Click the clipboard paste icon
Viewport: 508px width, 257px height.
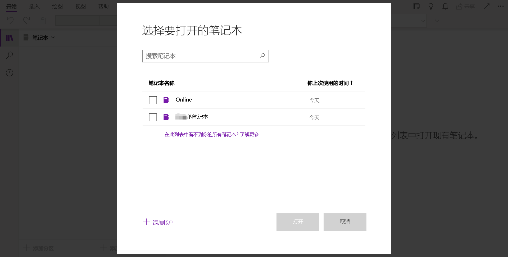pos(43,20)
